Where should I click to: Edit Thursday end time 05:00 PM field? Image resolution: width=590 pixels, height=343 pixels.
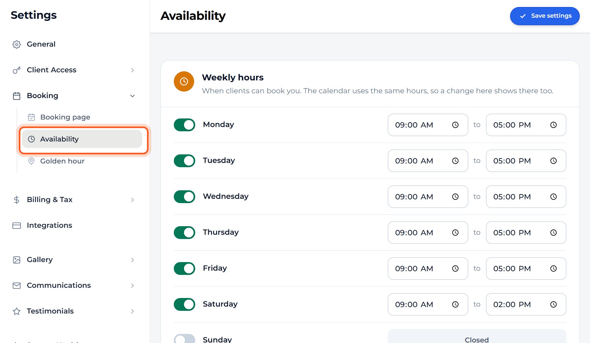coord(526,233)
